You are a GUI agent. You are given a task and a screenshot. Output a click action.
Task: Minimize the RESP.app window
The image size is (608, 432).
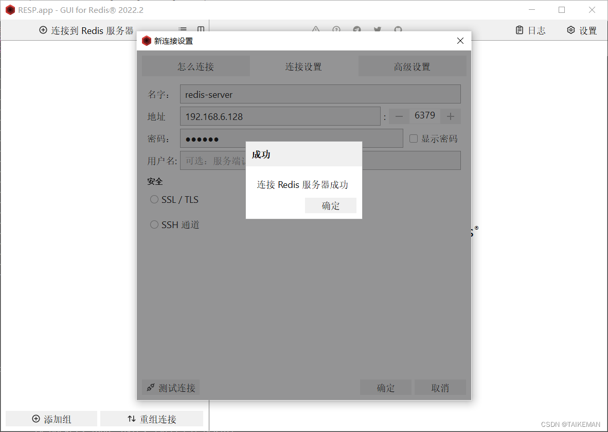click(x=531, y=10)
